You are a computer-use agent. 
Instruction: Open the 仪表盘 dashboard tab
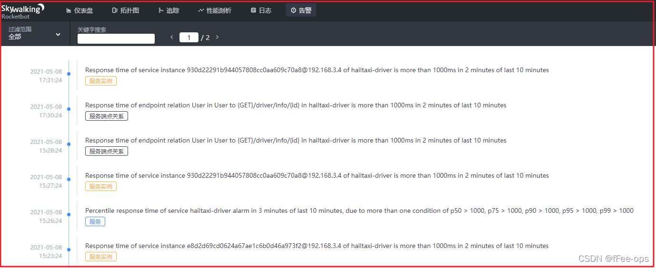(80, 10)
